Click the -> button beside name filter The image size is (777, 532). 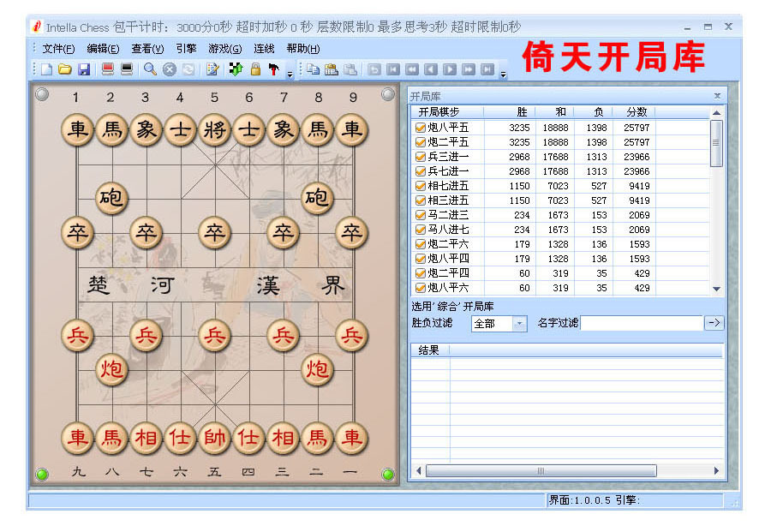[714, 323]
